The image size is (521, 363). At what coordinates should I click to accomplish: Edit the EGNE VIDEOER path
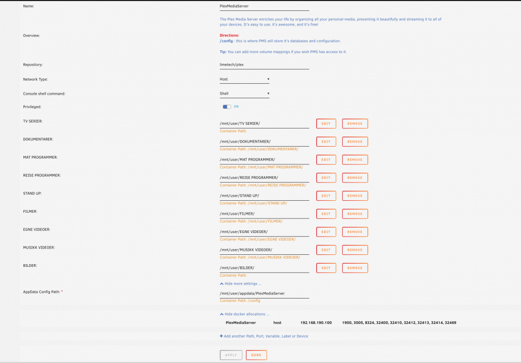(326, 232)
